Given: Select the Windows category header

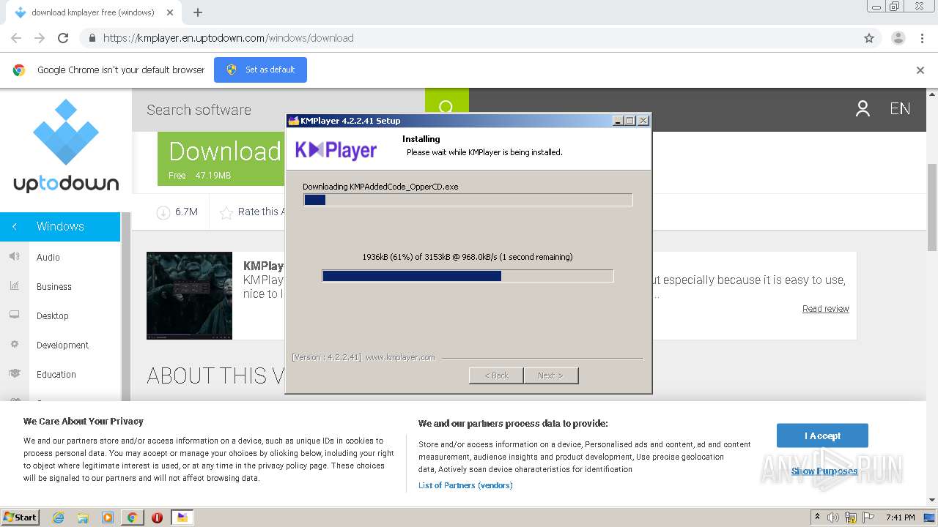Looking at the screenshot, I should pyautogui.click(x=60, y=226).
